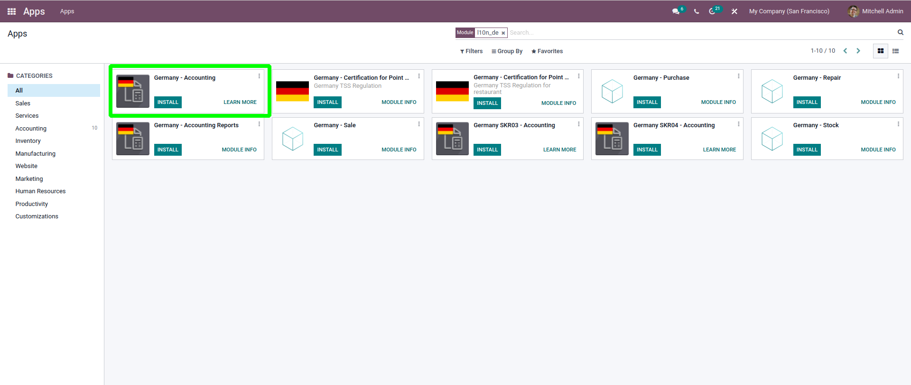Click the Germany SKR04 - Accounting icon
Image resolution: width=911 pixels, height=385 pixels.
(x=612, y=139)
